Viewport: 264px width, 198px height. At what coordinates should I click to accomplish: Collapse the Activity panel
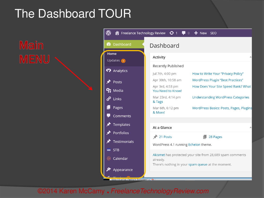click(251, 57)
